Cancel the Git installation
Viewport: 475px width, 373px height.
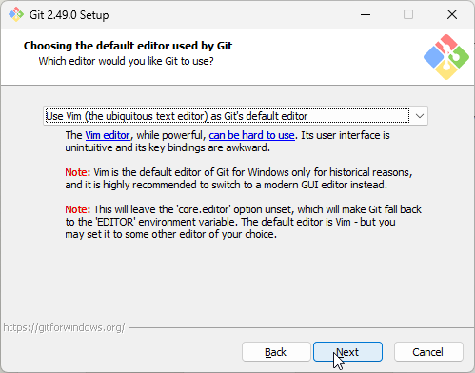428,352
